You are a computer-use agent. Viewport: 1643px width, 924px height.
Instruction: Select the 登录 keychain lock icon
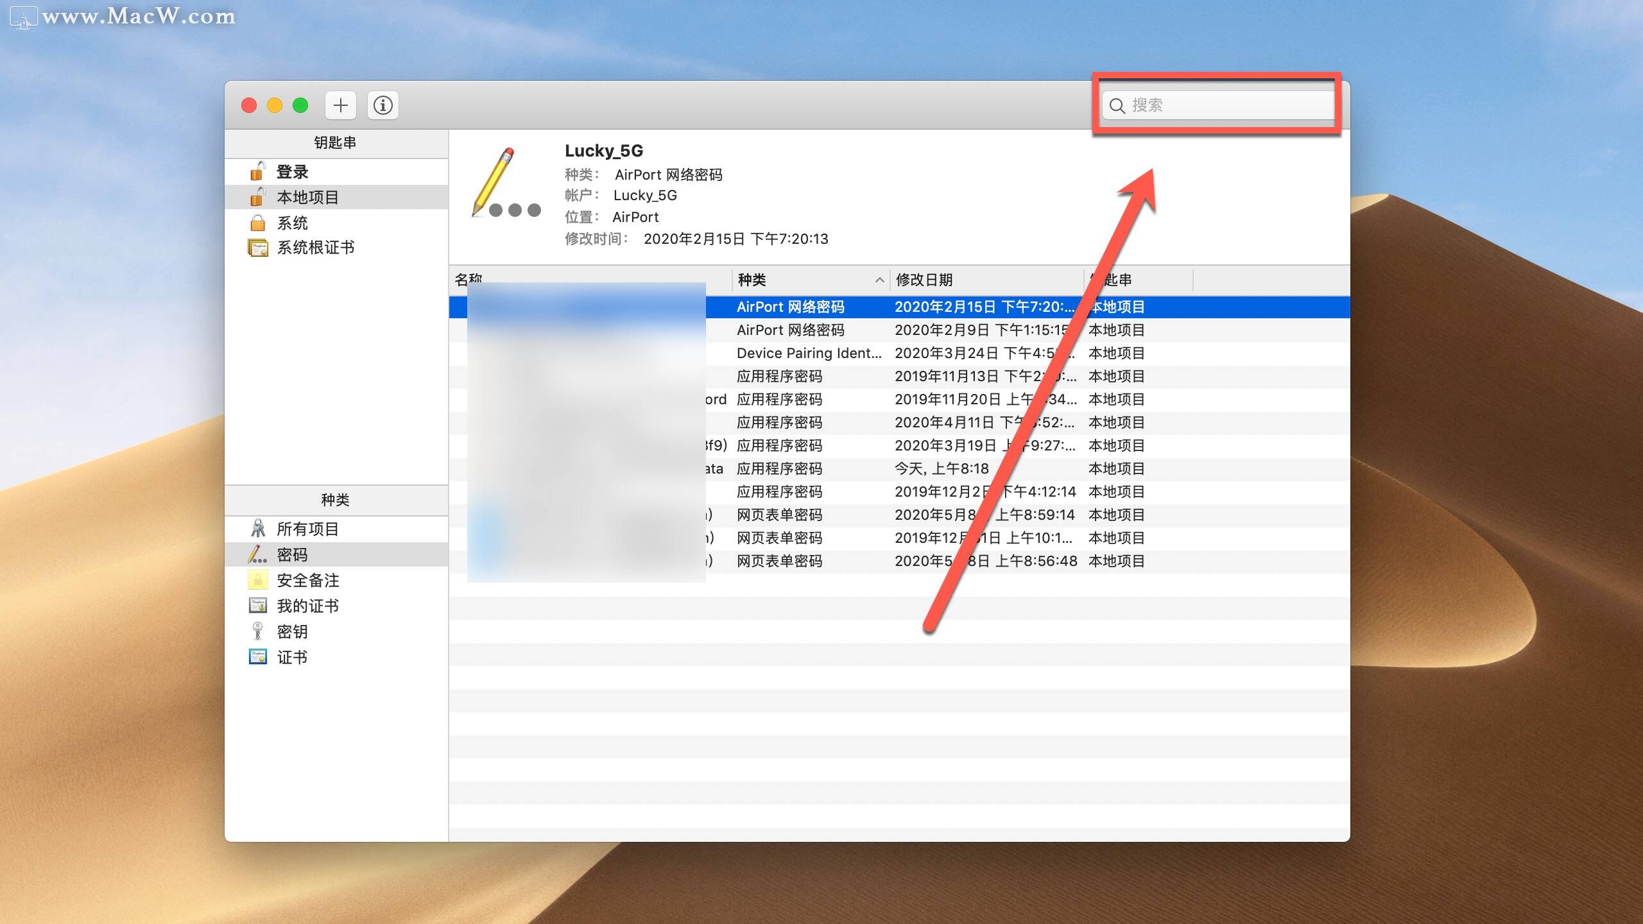(258, 171)
